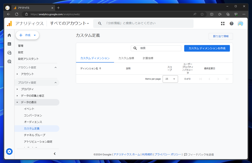This screenshot has width=252, height=163.
Task: Expand the アカウント tree item
Action: [17, 74]
